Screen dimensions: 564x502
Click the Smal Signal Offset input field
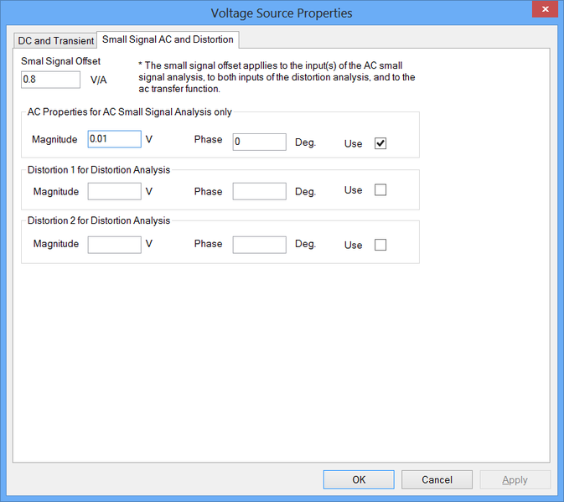(51, 80)
